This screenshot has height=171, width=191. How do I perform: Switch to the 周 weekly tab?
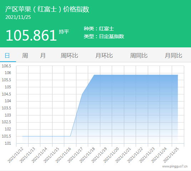point(25,56)
